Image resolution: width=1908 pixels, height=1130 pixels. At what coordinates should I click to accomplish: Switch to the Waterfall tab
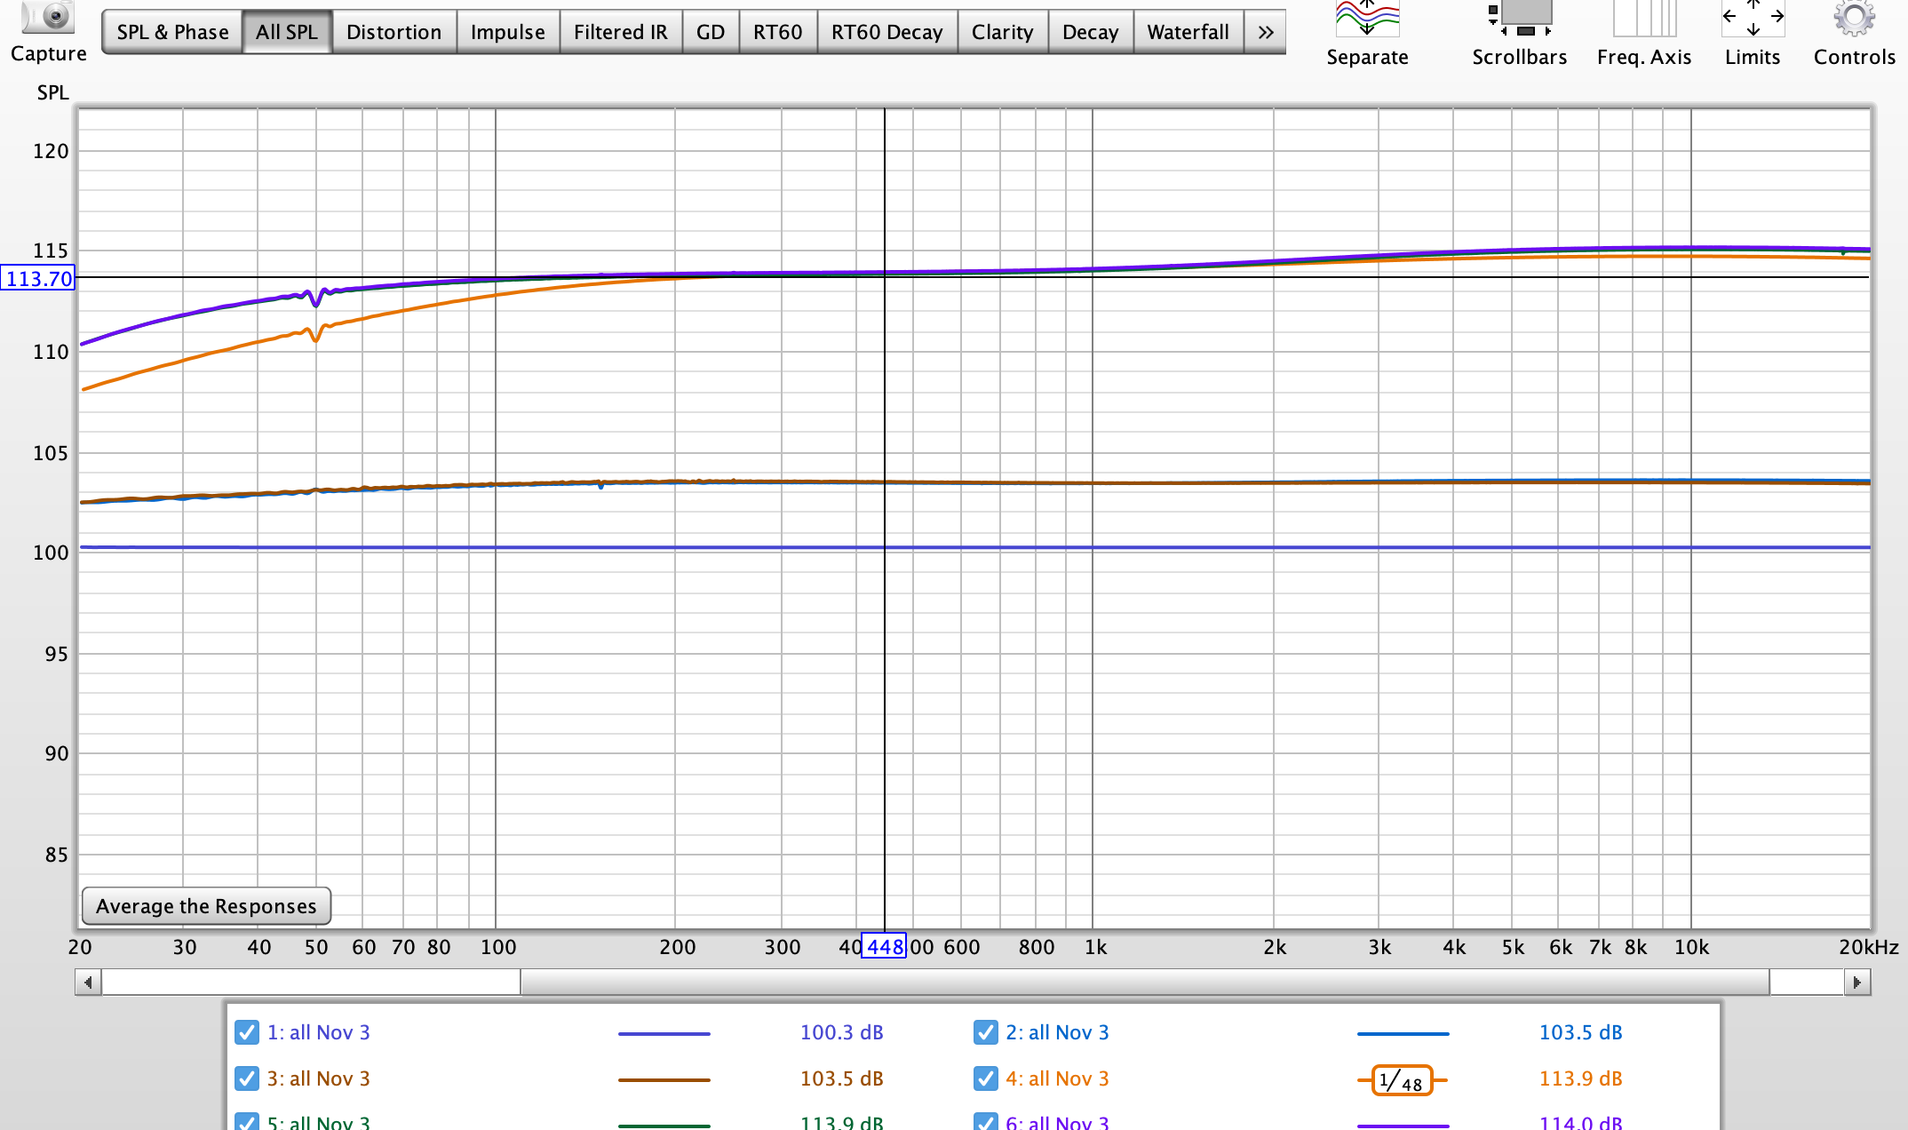[x=1188, y=32]
